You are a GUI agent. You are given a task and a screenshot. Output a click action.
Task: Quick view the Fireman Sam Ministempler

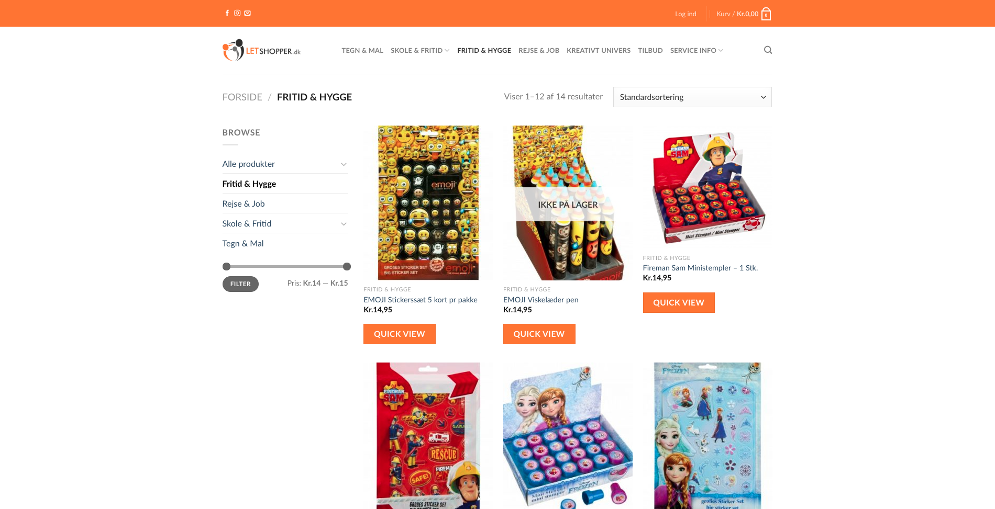pos(679,303)
